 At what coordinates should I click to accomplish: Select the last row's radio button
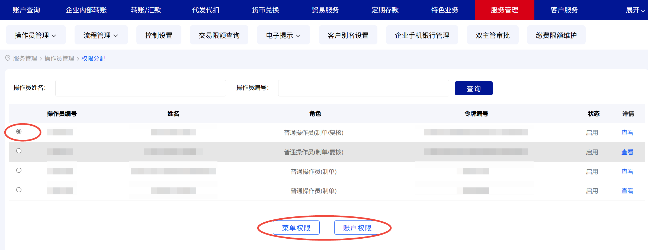(19, 190)
